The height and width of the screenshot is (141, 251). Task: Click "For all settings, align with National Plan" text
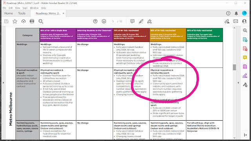pos(203,127)
